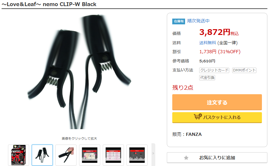Click the DMMポイント payment tag
Screen dimensions: 268x166
pos(244,70)
